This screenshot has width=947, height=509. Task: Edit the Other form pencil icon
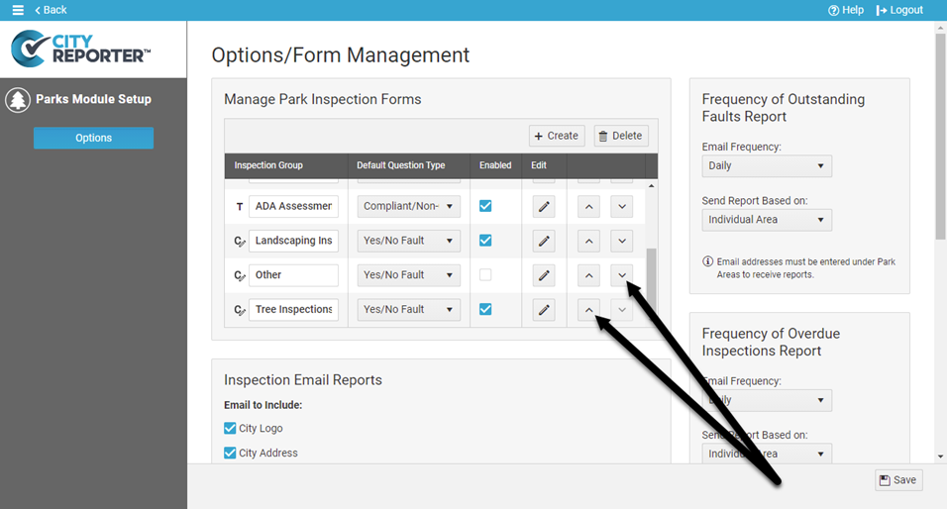[544, 275]
